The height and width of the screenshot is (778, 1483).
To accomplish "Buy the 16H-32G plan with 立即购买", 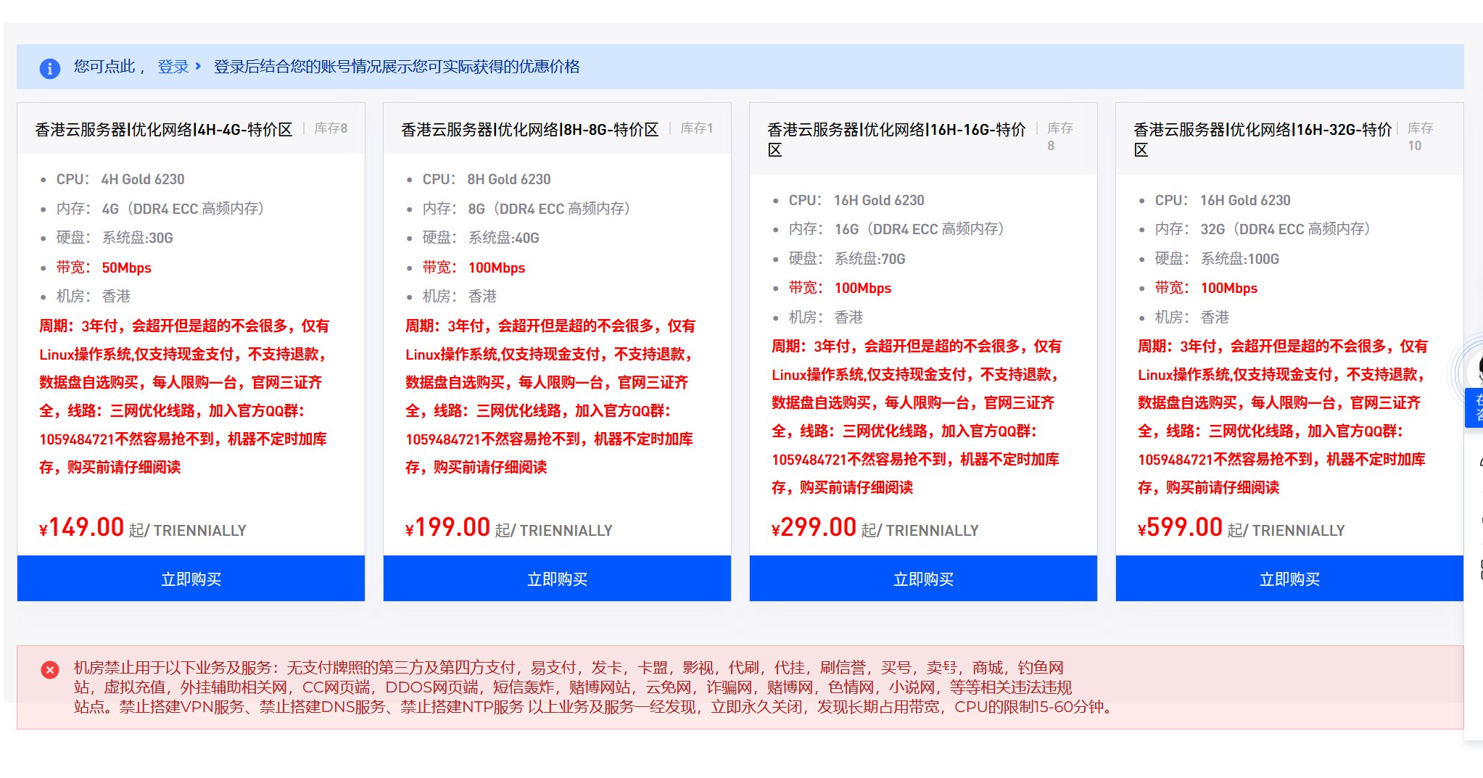I will pos(1289,579).
